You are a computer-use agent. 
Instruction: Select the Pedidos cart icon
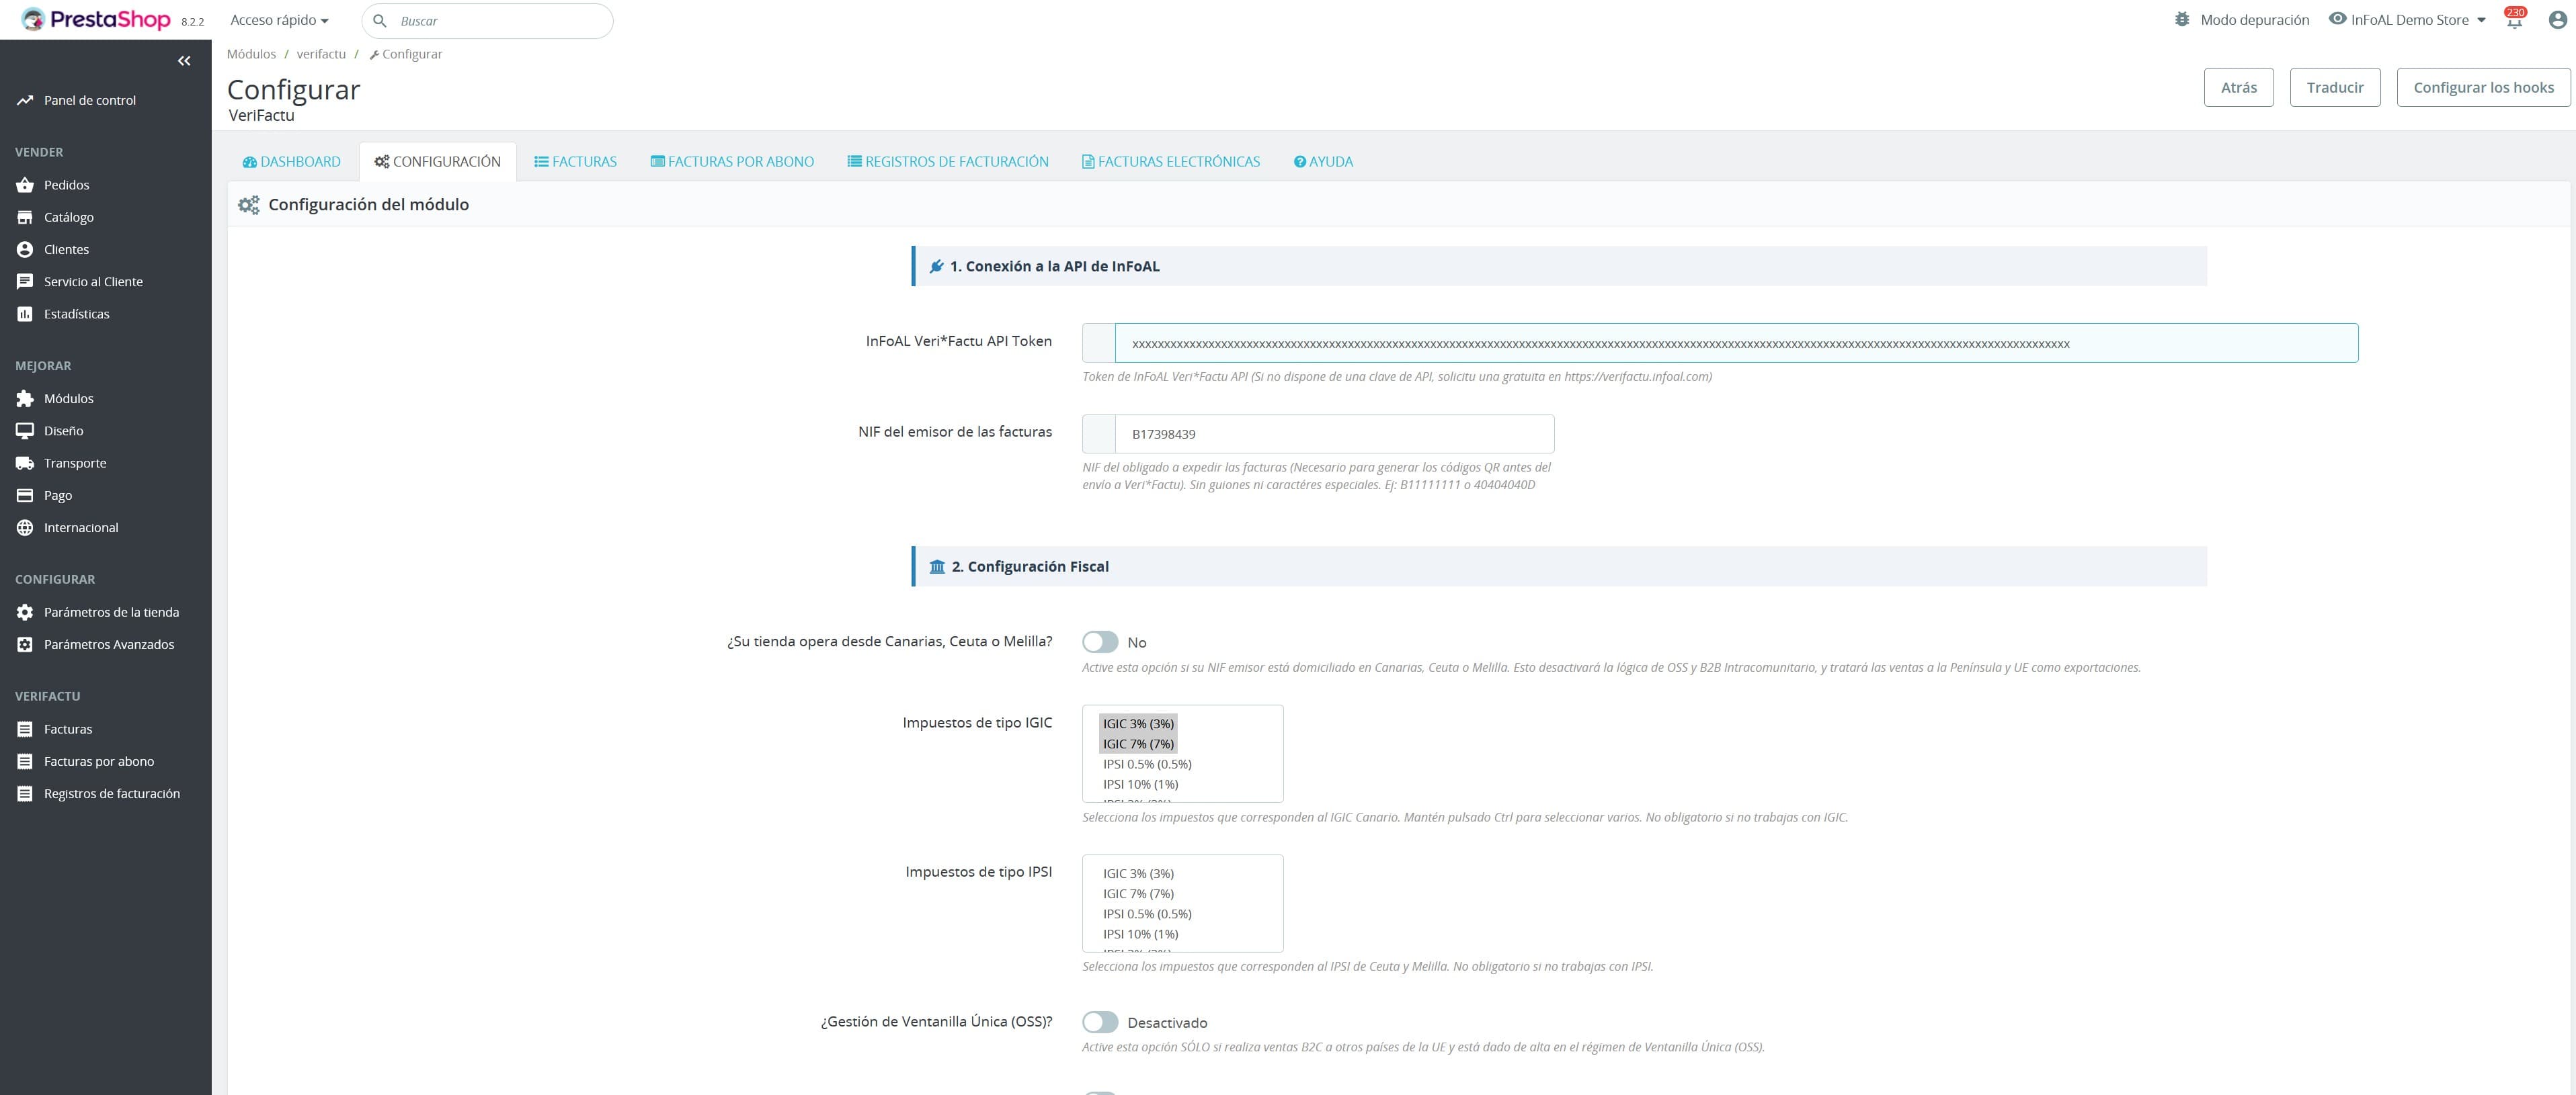[x=25, y=184]
